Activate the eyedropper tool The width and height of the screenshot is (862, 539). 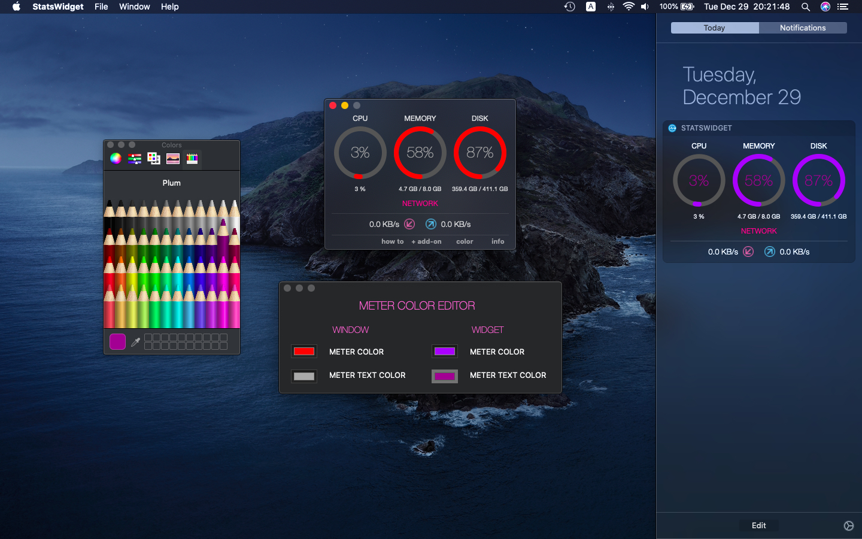tap(136, 342)
